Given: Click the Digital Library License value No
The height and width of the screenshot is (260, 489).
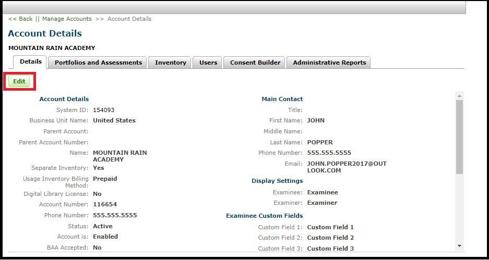Looking at the screenshot, I should click(x=97, y=194).
